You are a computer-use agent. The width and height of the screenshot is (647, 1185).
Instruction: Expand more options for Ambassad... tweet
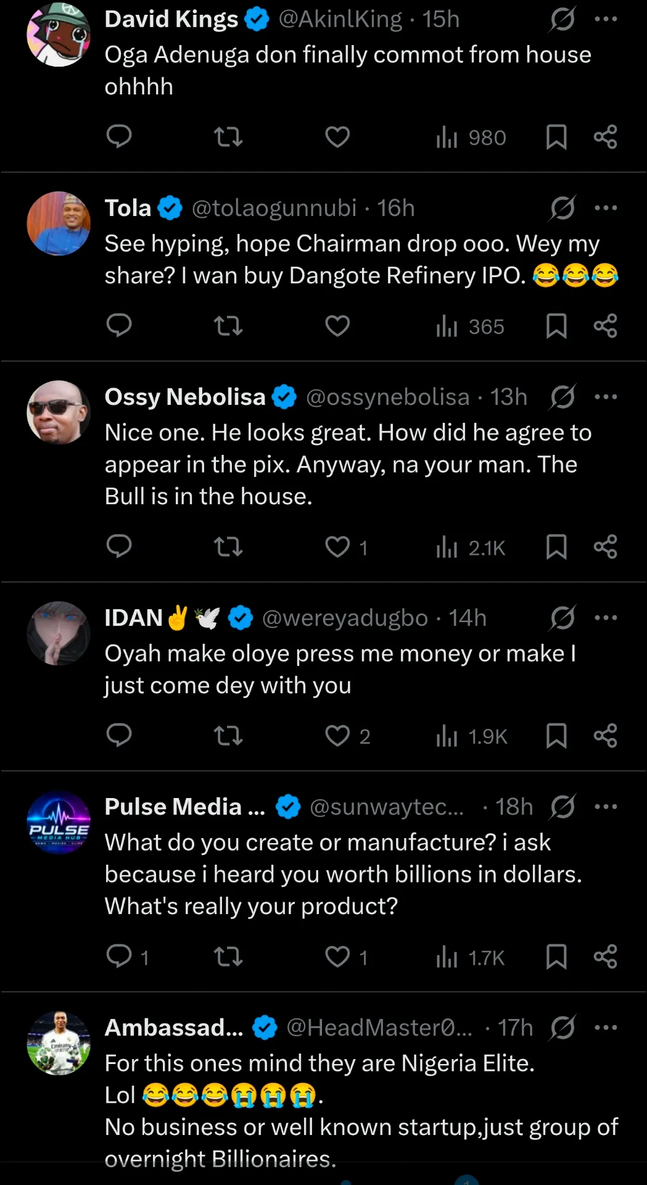pos(606,1028)
